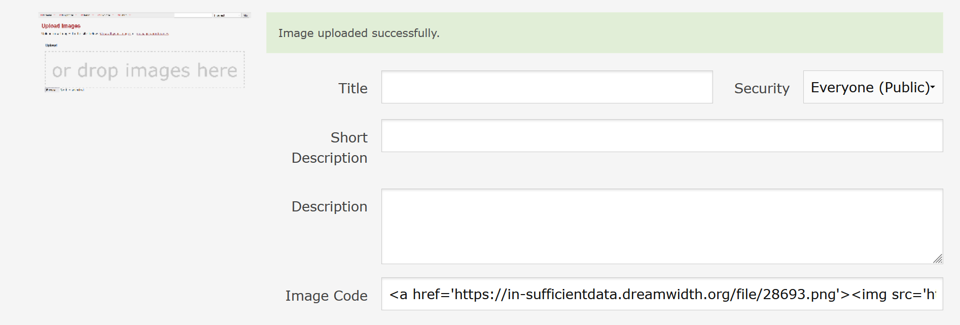The height and width of the screenshot is (325, 960).
Task: Place cursor on the dreamwidth.org URL in Image Code
Action: (x=645, y=294)
